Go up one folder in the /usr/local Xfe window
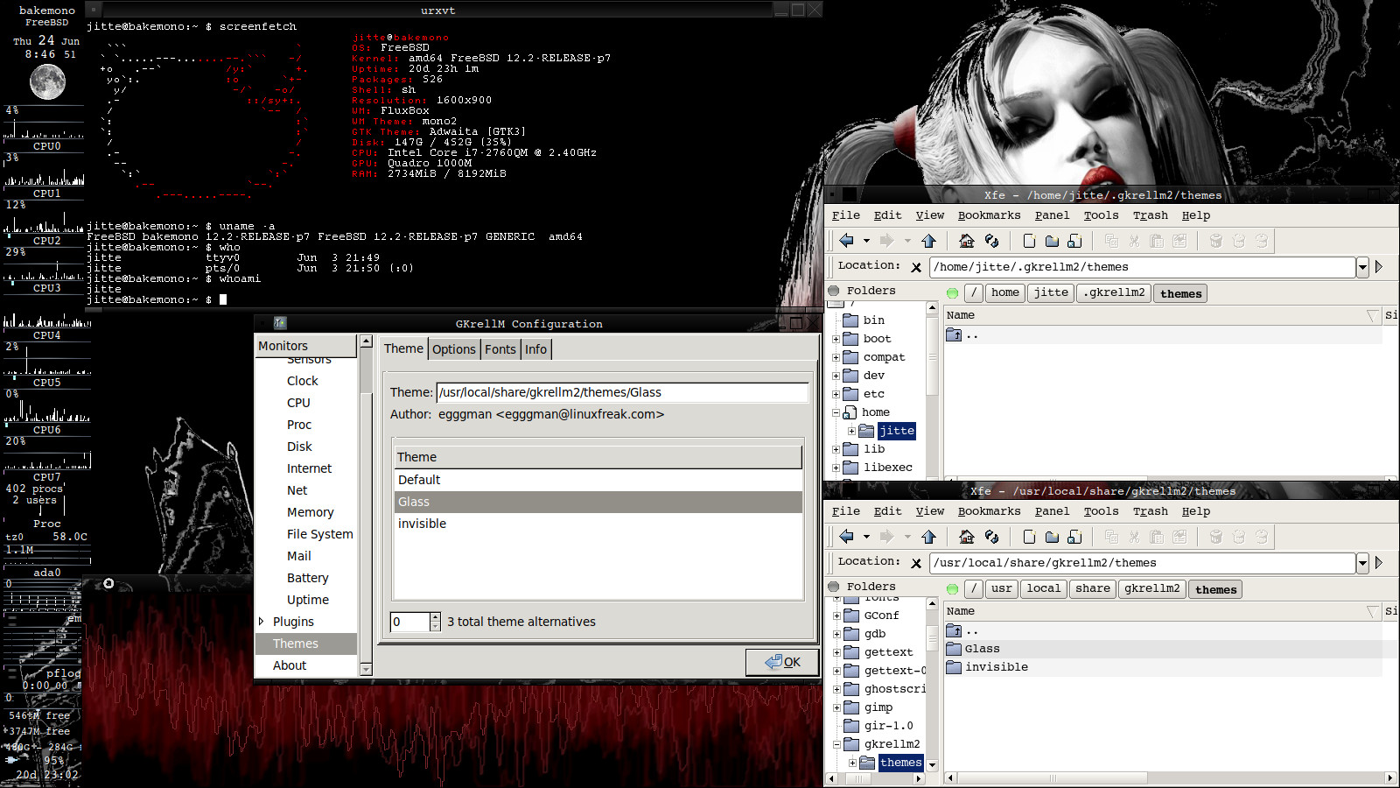1400x788 pixels. [928, 537]
